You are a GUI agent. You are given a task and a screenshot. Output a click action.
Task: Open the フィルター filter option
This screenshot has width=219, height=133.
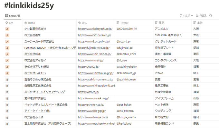coord(186,16)
